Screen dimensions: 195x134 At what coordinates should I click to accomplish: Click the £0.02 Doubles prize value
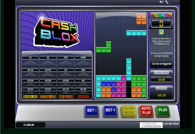coord(48,89)
